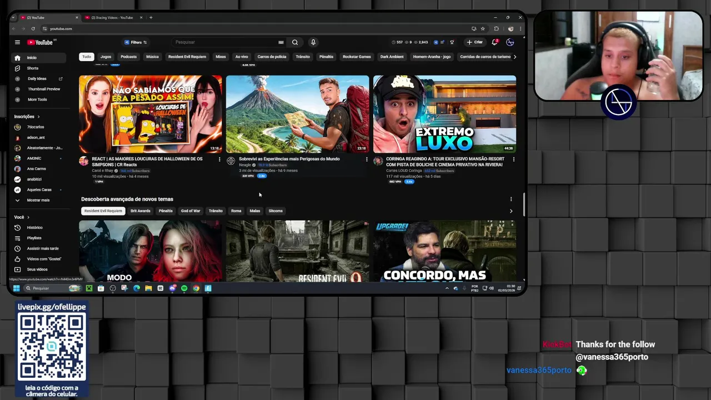Viewport: 711px width, 400px height.
Task: Open REACT Simpsons Halloween video title
Action: [x=147, y=162]
